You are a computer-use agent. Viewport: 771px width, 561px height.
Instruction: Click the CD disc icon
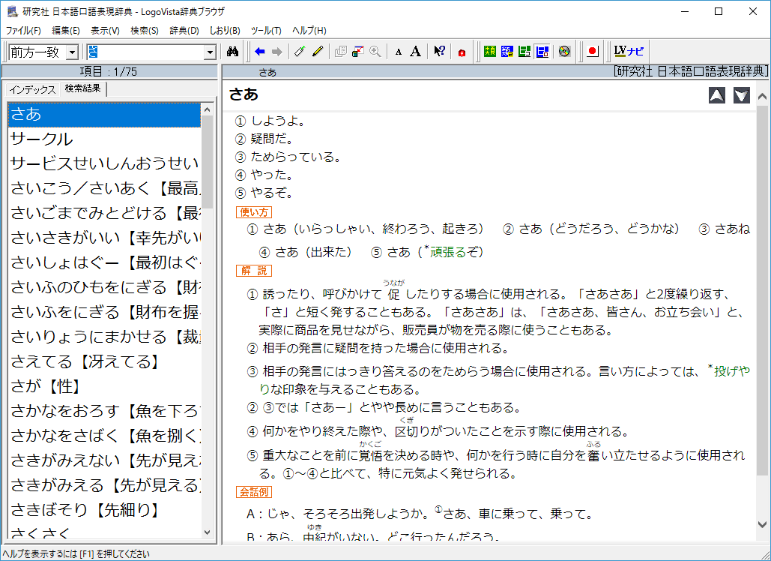pyautogui.click(x=564, y=51)
